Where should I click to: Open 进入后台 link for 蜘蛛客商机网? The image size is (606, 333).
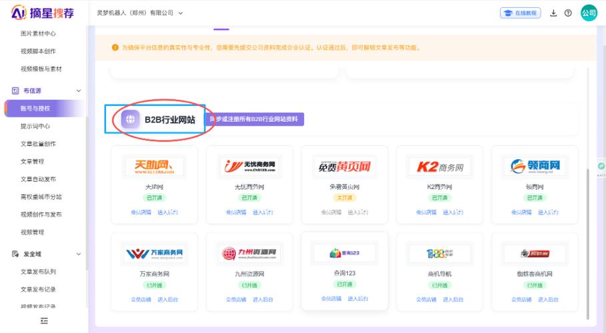(548, 300)
